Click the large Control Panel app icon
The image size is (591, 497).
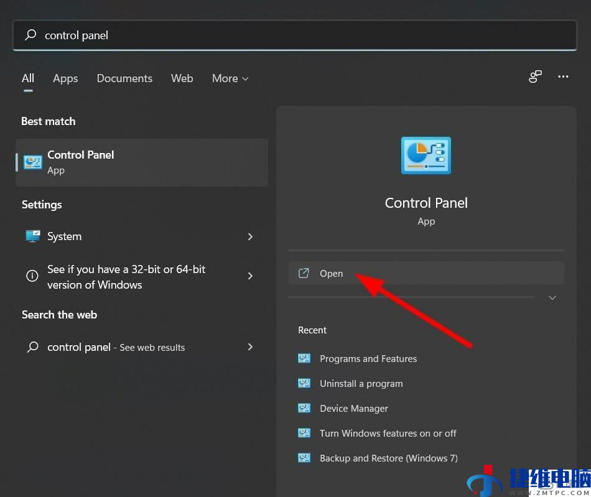(426, 156)
